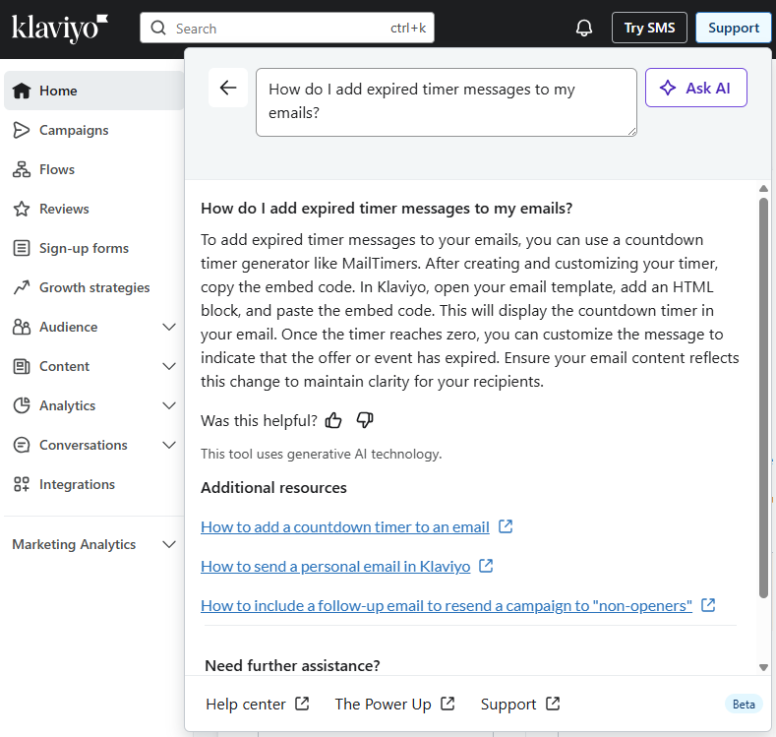Click the Search field in top bar
Viewport: 776px width, 737px height.
point(287,28)
